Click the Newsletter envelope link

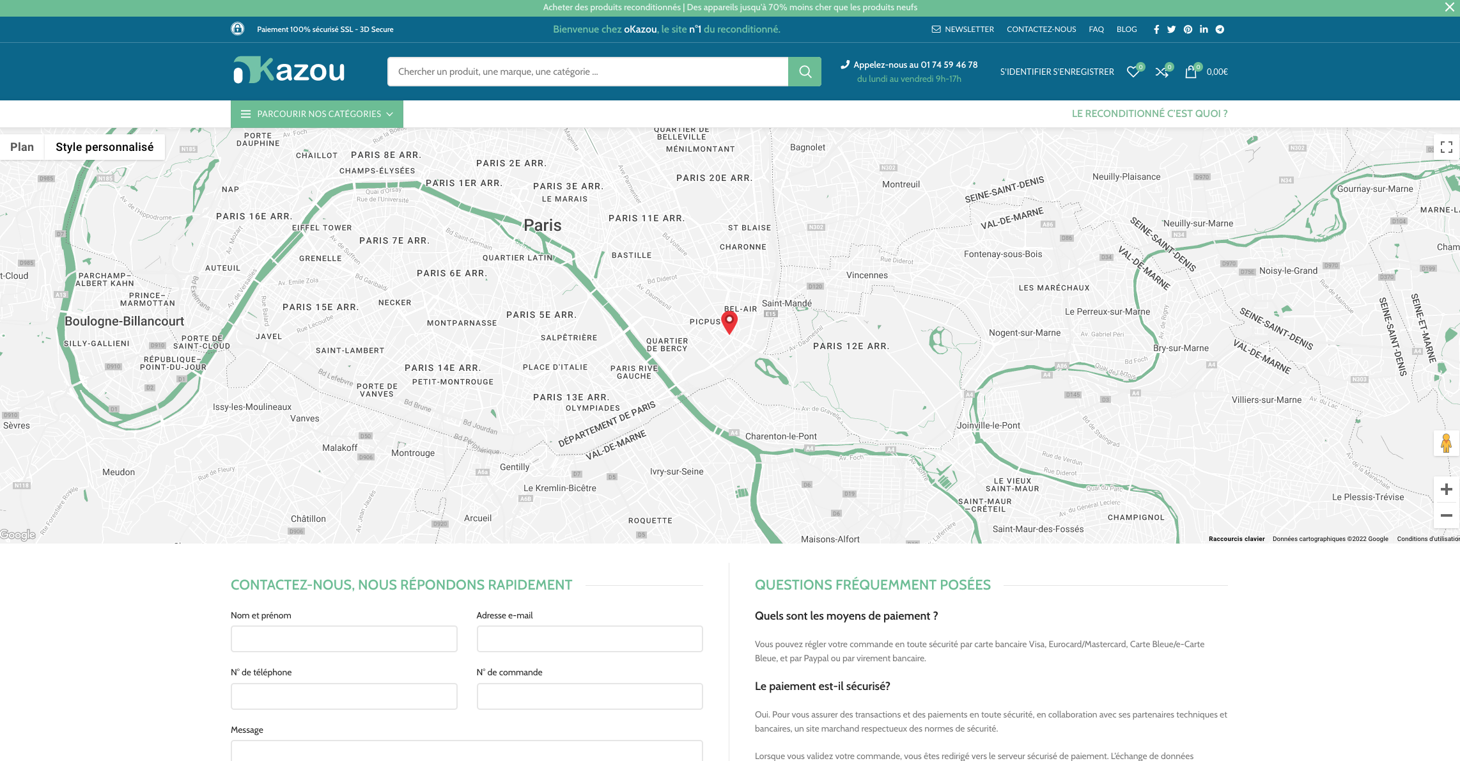963,29
